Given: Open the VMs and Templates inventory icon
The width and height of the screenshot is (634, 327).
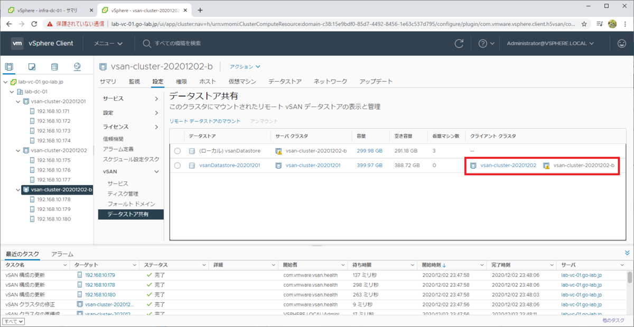Looking at the screenshot, I should [x=32, y=66].
